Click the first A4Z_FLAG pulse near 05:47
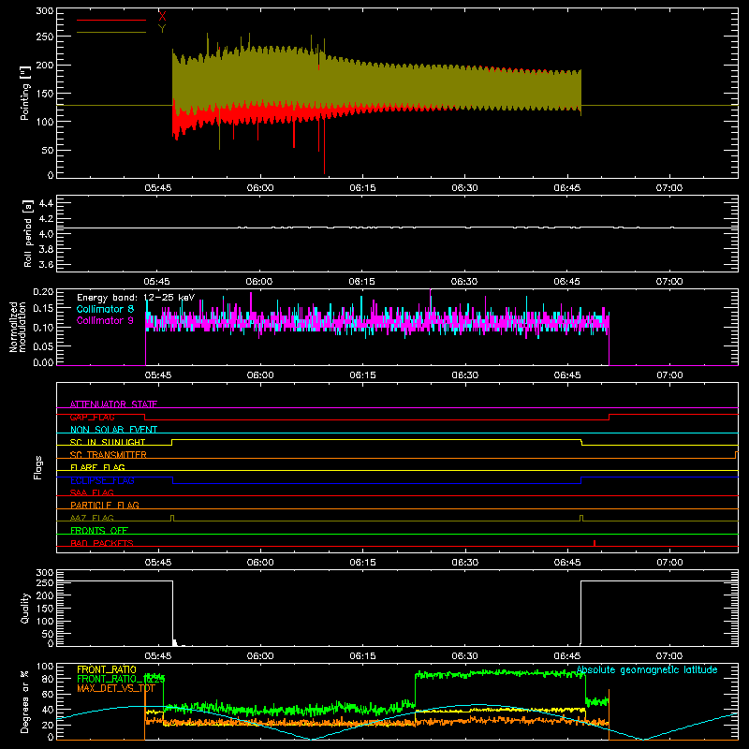 tap(172, 518)
